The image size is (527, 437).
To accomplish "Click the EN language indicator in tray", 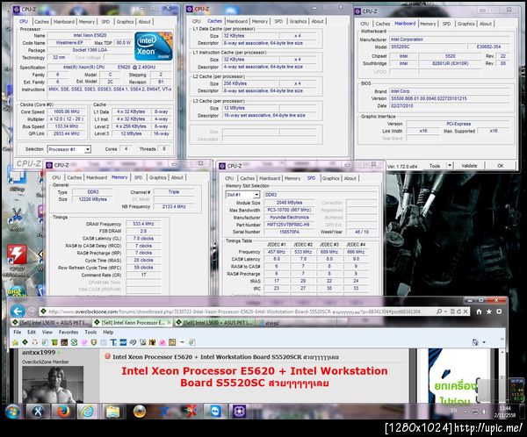I will [453, 411].
